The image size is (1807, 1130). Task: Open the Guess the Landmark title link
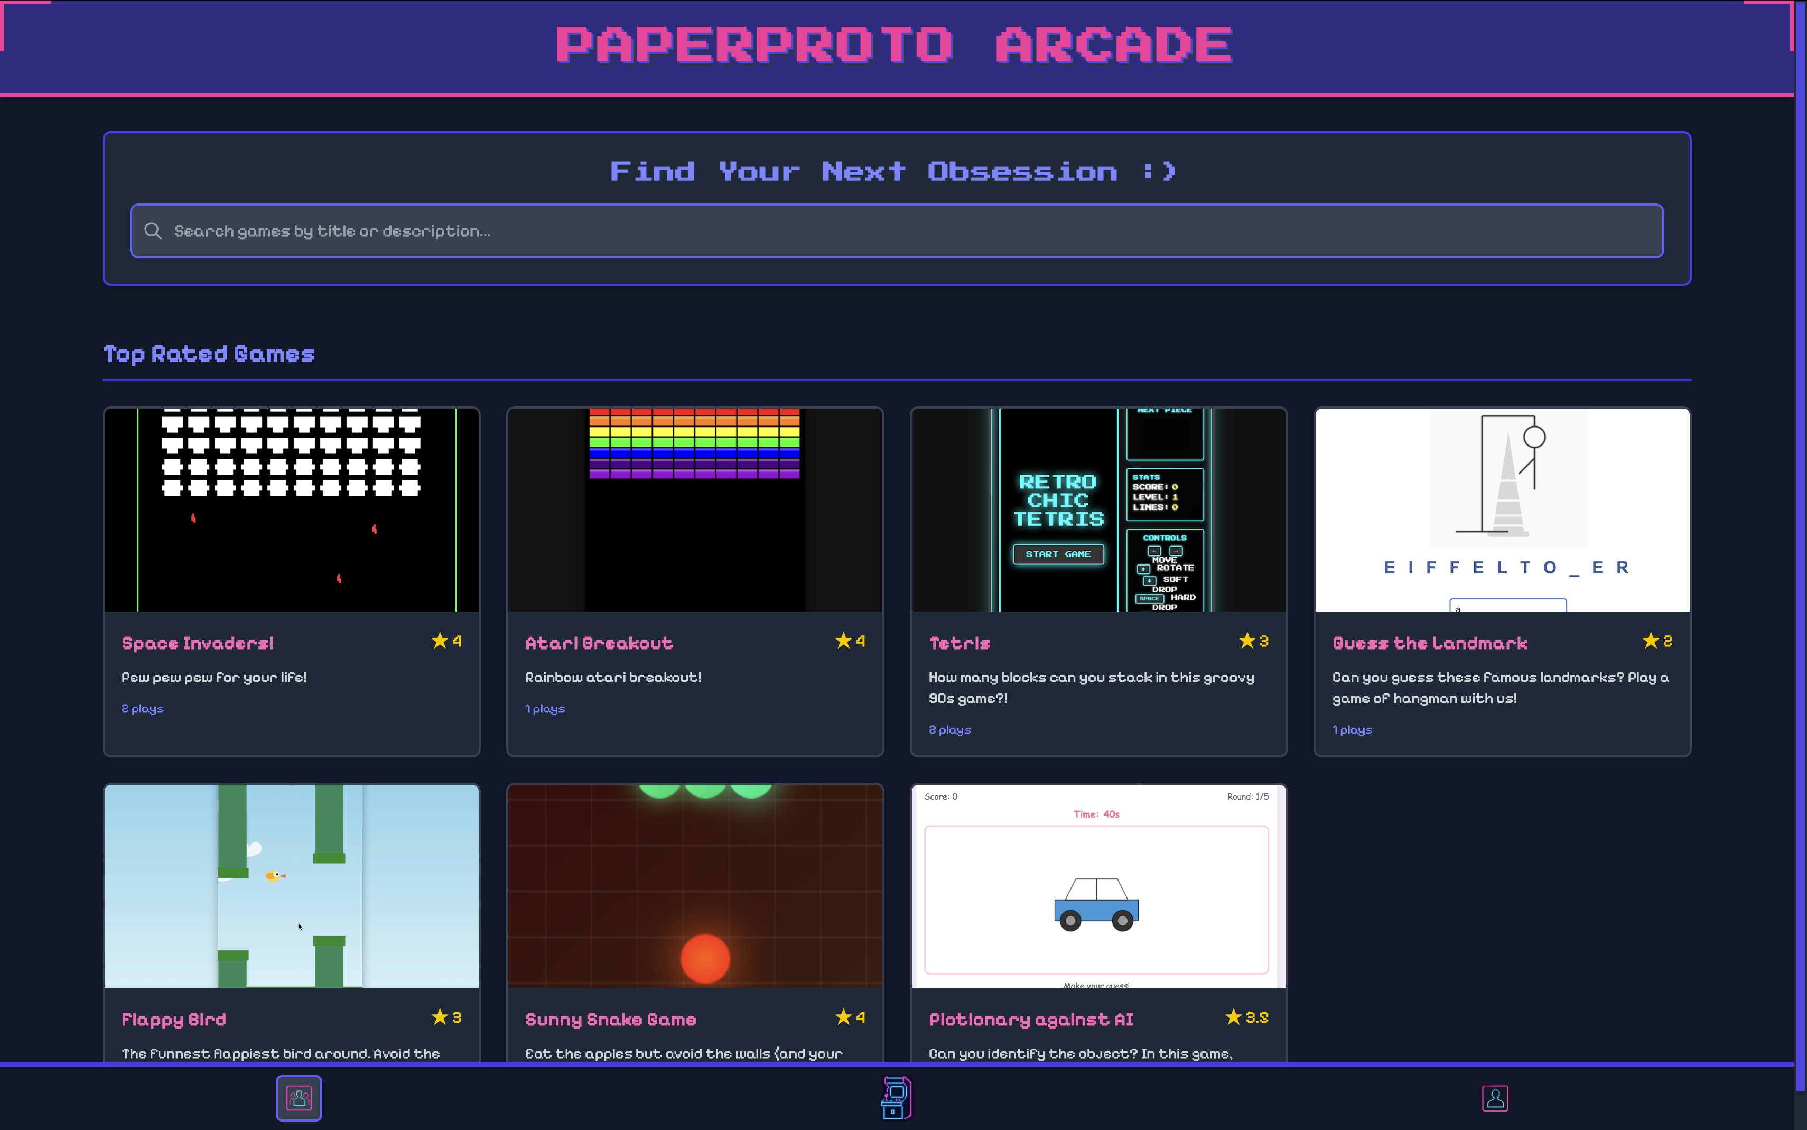pos(1429,643)
